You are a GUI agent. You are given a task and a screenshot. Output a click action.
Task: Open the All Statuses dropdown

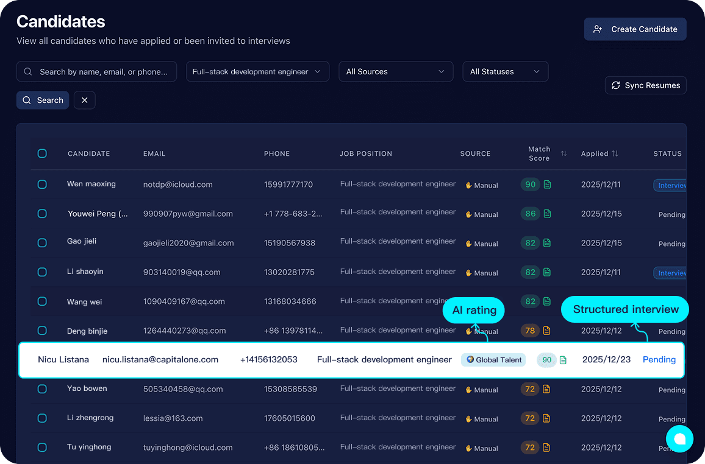pos(505,71)
